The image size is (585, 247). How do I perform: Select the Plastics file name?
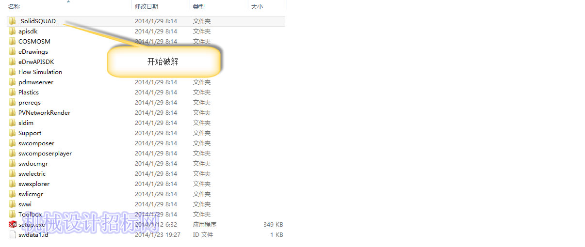(x=29, y=93)
